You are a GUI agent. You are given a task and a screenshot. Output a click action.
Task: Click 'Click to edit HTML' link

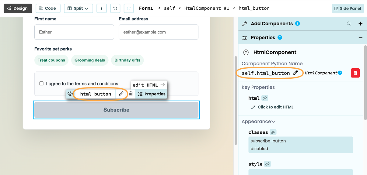point(272,107)
